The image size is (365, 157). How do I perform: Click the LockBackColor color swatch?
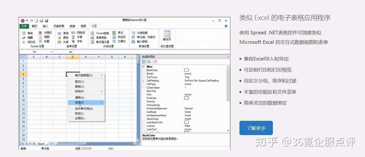pos(186,122)
